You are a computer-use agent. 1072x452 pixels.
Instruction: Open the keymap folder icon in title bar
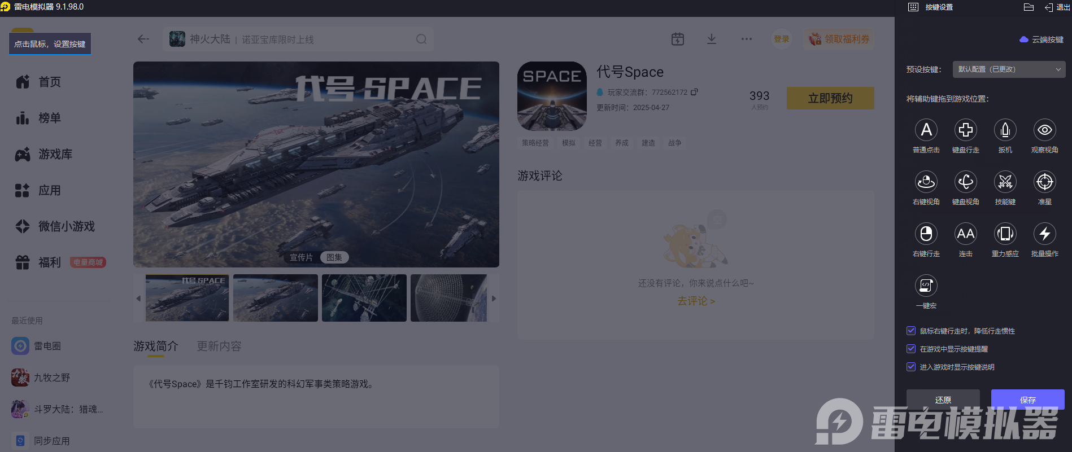[x=1029, y=7]
